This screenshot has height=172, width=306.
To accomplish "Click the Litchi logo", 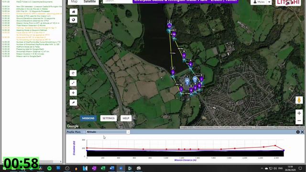I will (288, 2).
